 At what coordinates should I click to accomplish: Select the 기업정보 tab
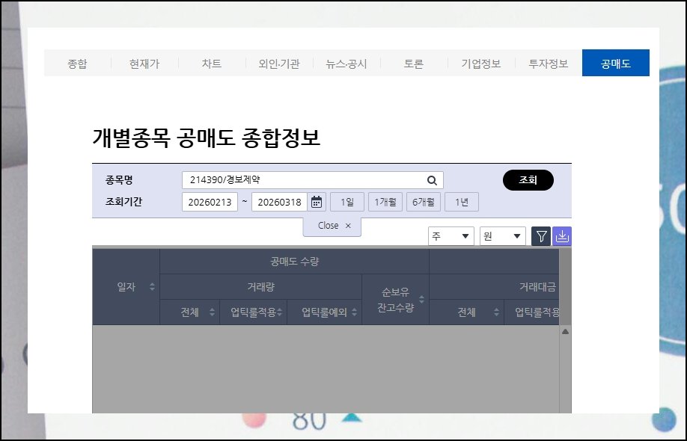[x=481, y=64]
